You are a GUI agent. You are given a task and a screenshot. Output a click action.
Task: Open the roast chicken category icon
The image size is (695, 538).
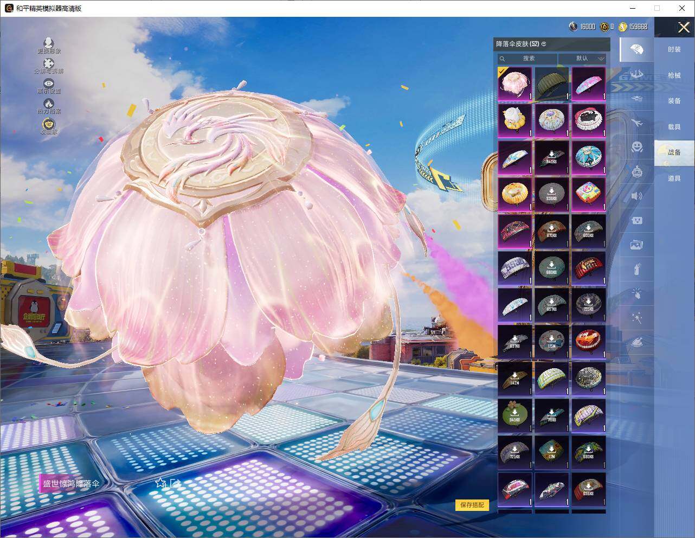click(636, 342)
